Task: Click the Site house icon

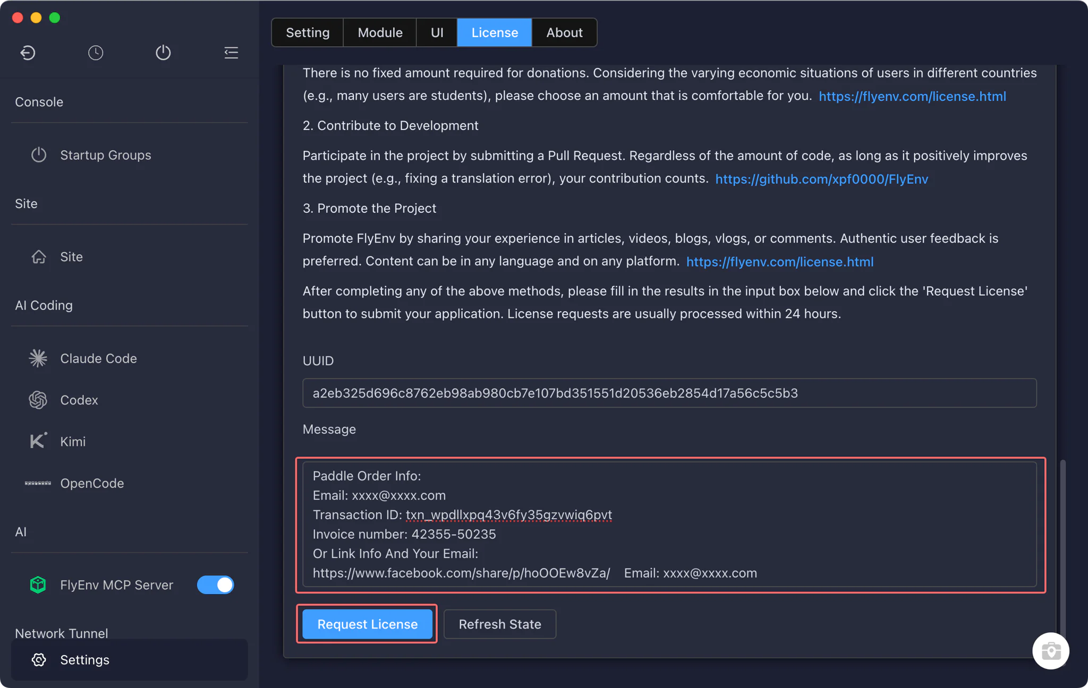Action: coord(38,257)
